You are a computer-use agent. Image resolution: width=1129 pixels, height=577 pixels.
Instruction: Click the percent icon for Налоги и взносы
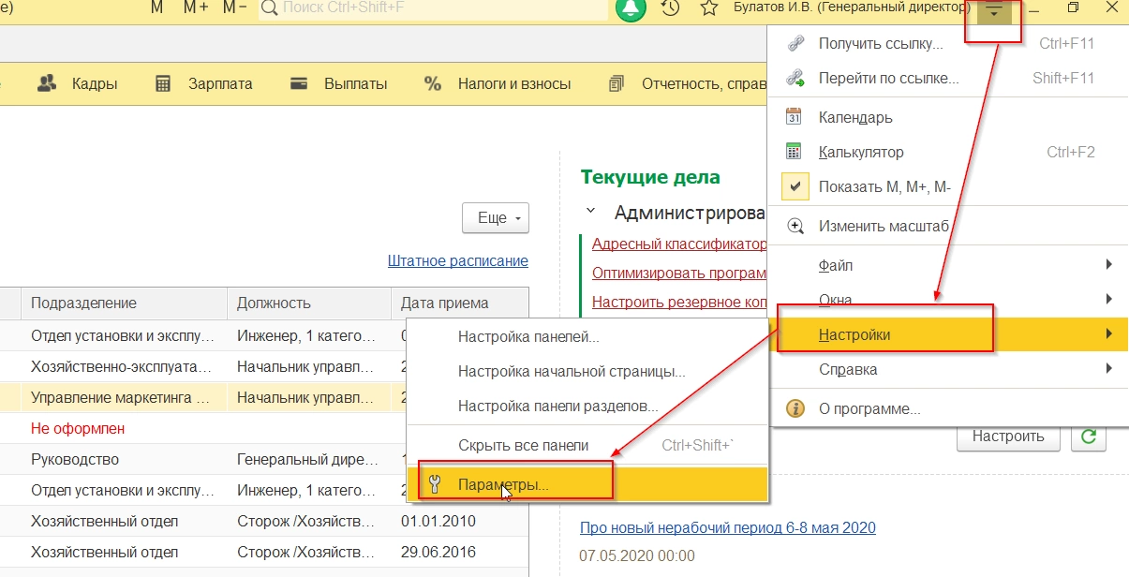click(432, 83)
